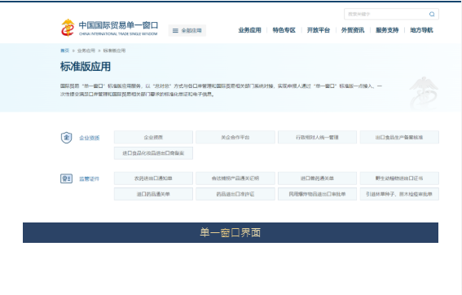Open the 服务支持 navigation item
Viewport: 462px width, 295px height.
[x=387, y=30]
